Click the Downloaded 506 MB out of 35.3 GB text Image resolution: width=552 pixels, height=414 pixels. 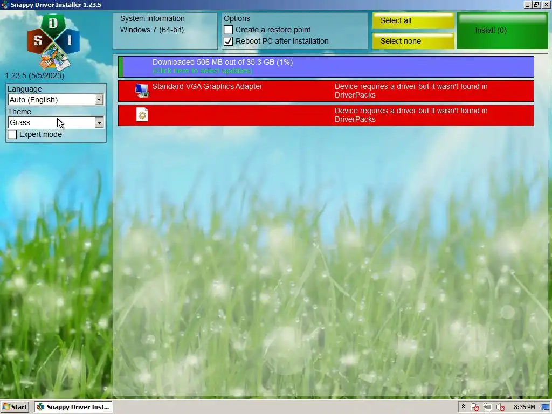coord(223,62)
